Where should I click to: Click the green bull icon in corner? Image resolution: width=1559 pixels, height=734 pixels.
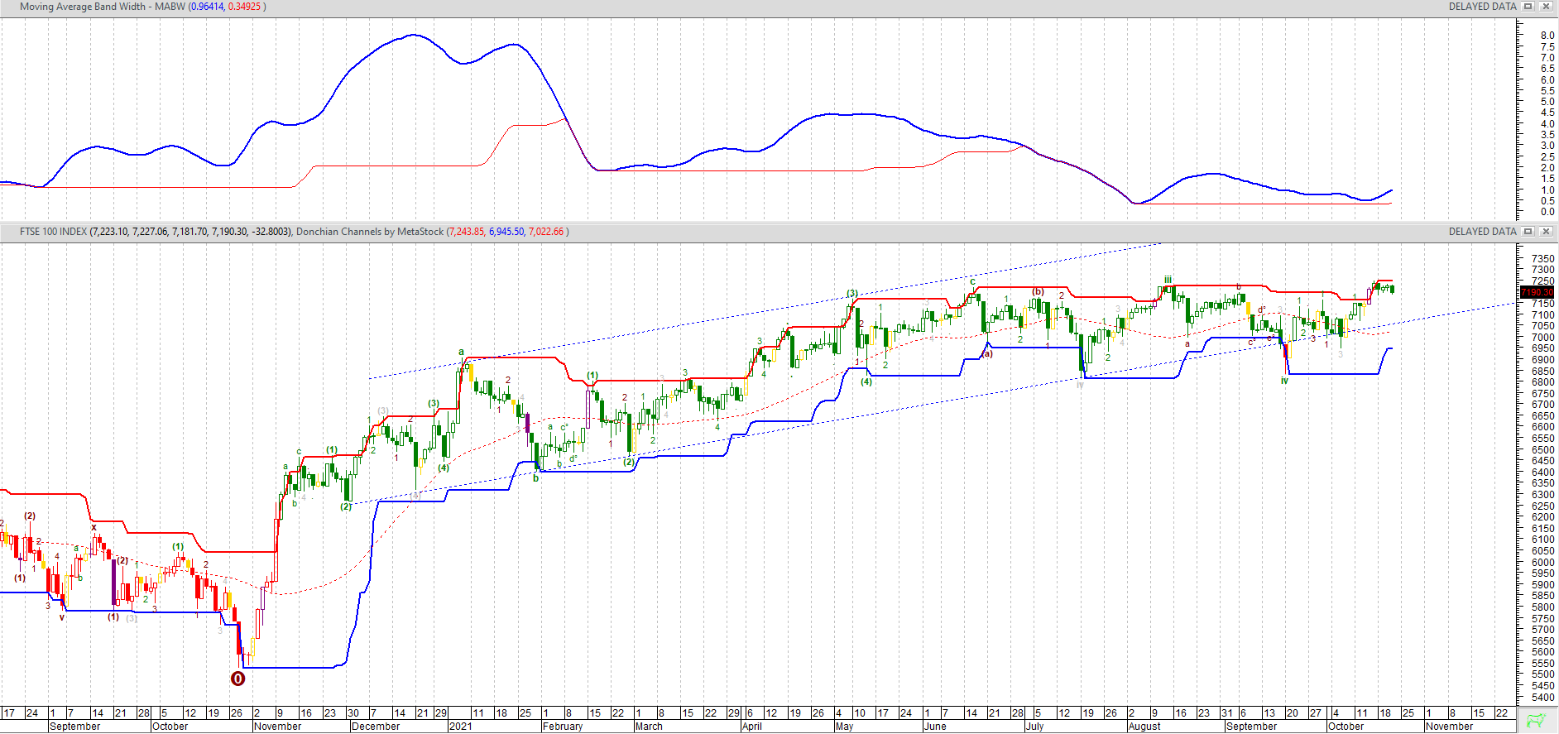1537,721
